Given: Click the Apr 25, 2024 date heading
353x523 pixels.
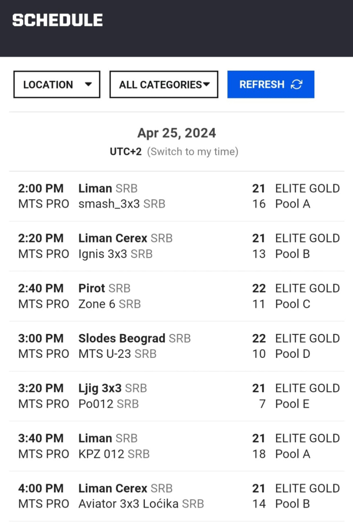Looking at the screenshot, I should [x=176, y=133].
